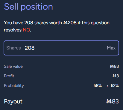Screen dimensions: 123x110
Task: Click the mana icon next to profit value
Action: 114,76
